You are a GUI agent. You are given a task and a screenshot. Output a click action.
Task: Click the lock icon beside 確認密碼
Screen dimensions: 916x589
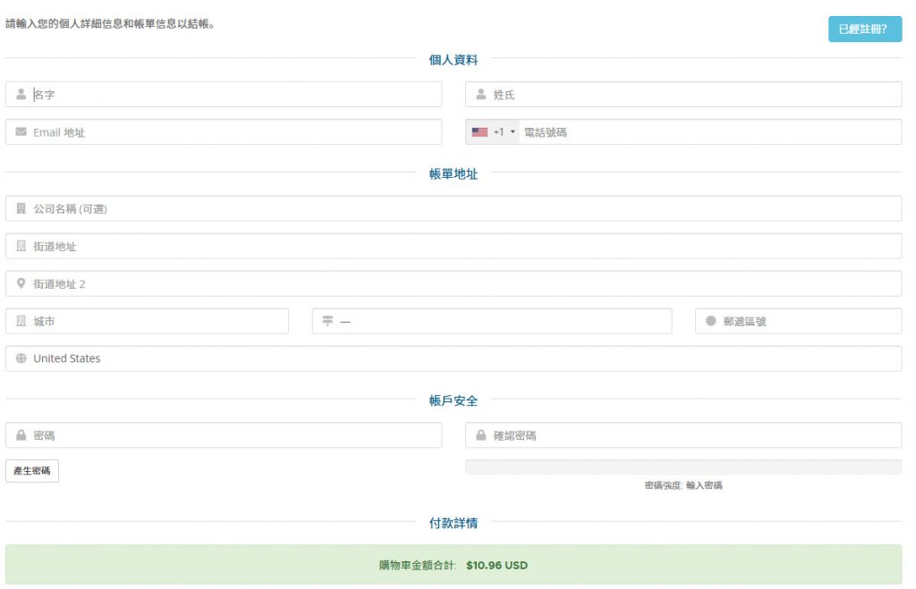pyautogui.click(x=480, y=434)
